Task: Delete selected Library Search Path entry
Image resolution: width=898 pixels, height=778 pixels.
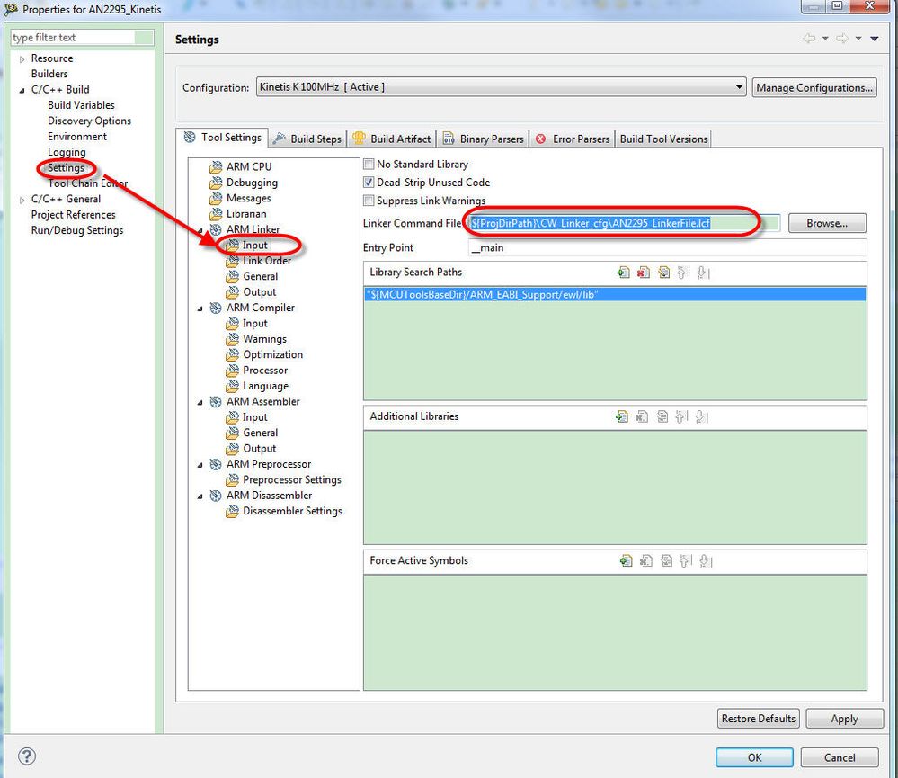Action: pos(644,273)
